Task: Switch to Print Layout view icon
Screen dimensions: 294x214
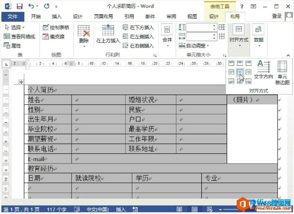Action: (x=195, y=209)
